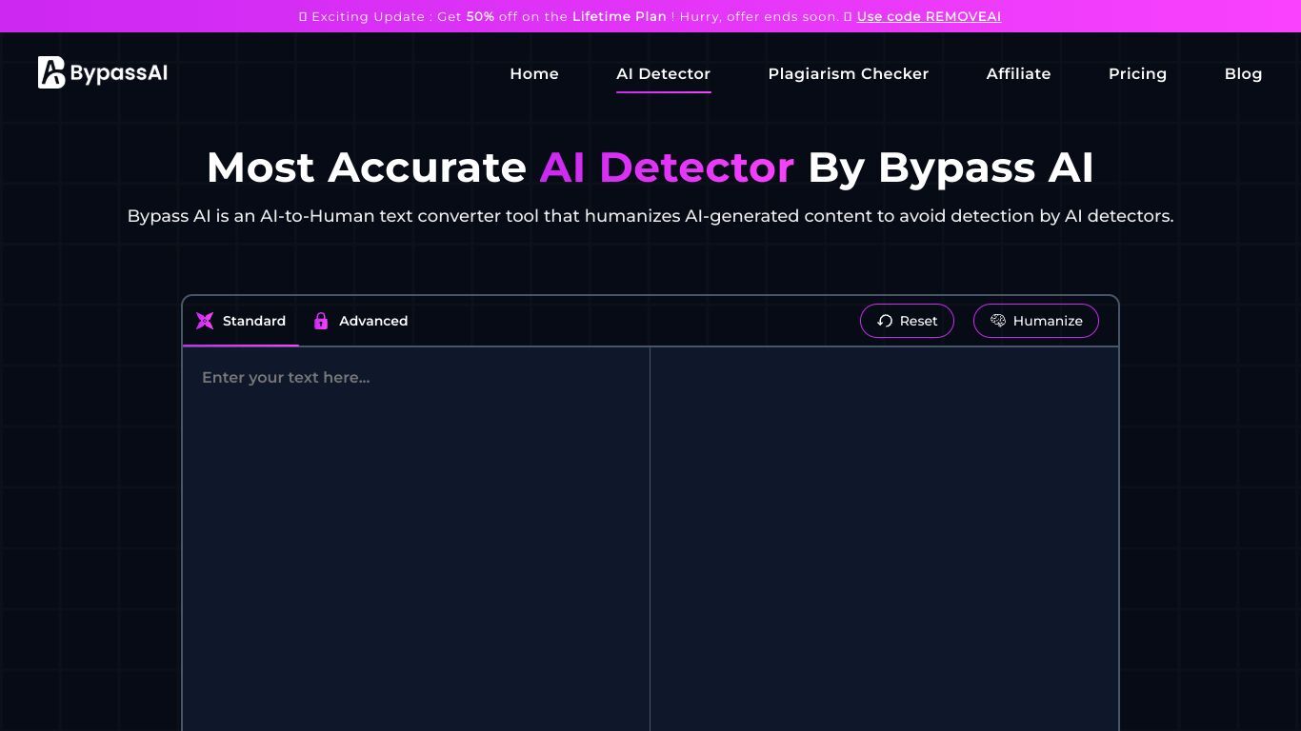The image size is (1301, 731).
Task: Open the Plagiarism Checker page
Action: (849, 73)
